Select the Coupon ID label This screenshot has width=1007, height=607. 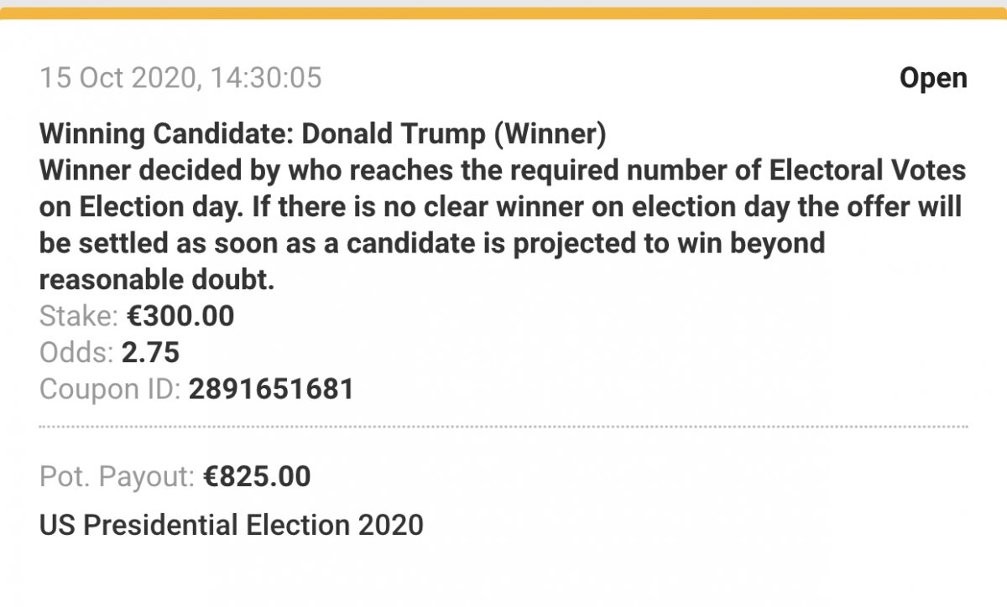[x=110, y=390]
